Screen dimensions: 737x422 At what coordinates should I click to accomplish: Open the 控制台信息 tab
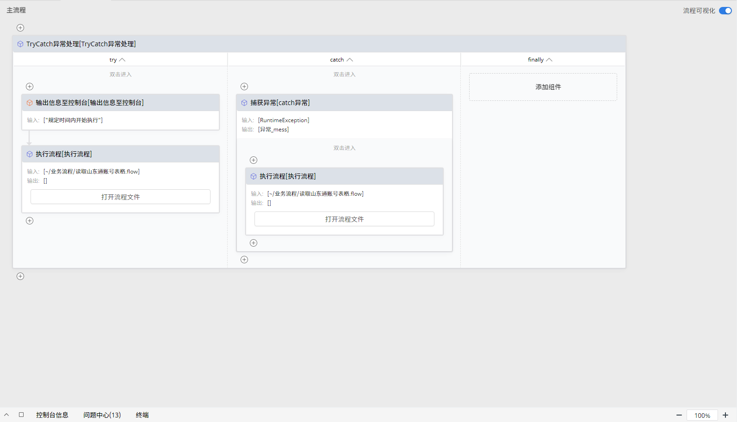tap(52, 415)
